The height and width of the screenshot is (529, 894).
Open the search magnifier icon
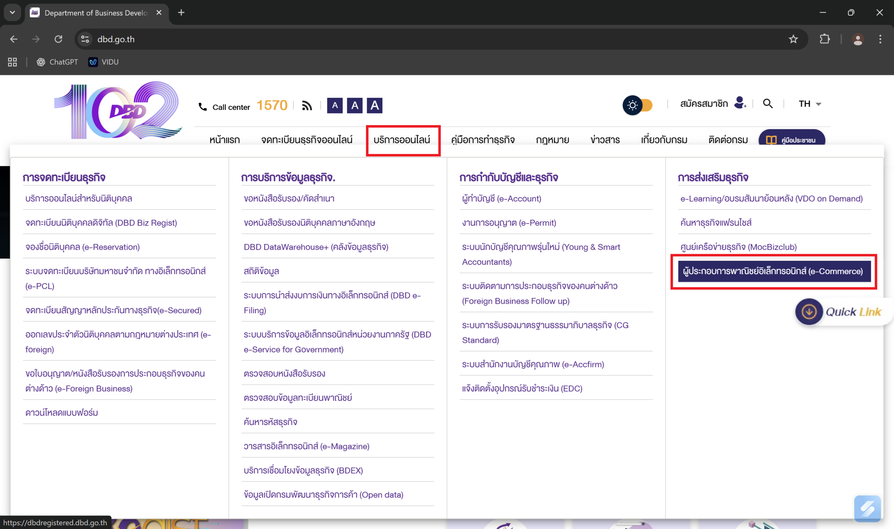point(768,104)
